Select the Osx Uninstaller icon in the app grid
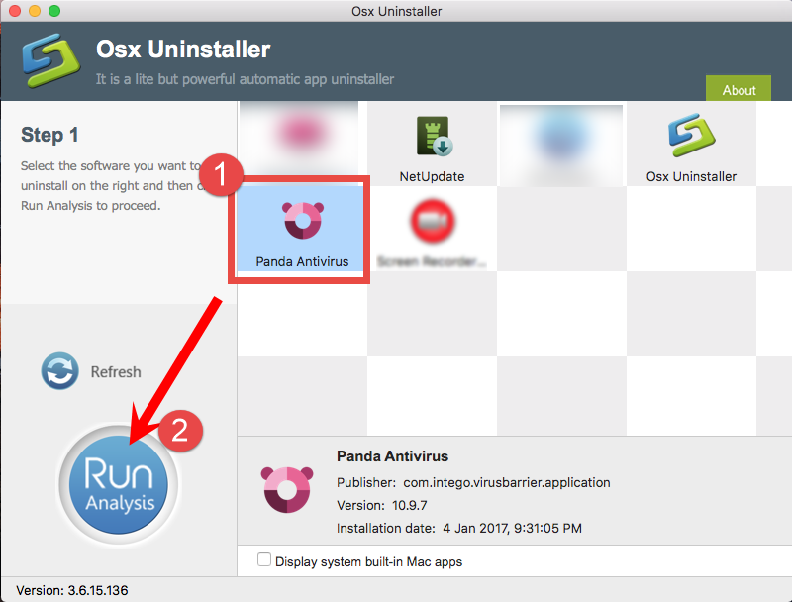Viewport: 792px width, 602px height. pyautogui.click(x=693, y=141)
